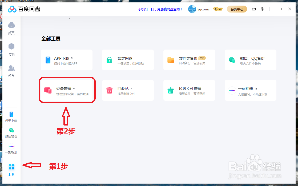Click the green bin icon on 垃圾文件清理 card

tap(171, 90)
